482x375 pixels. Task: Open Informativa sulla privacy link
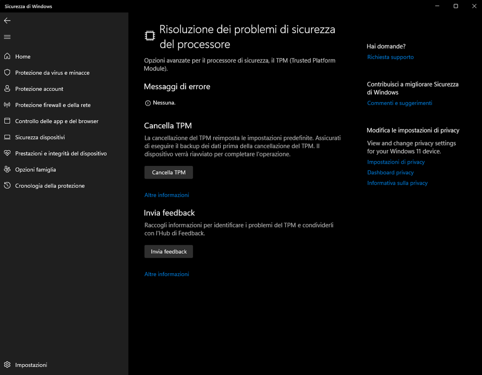398,183
